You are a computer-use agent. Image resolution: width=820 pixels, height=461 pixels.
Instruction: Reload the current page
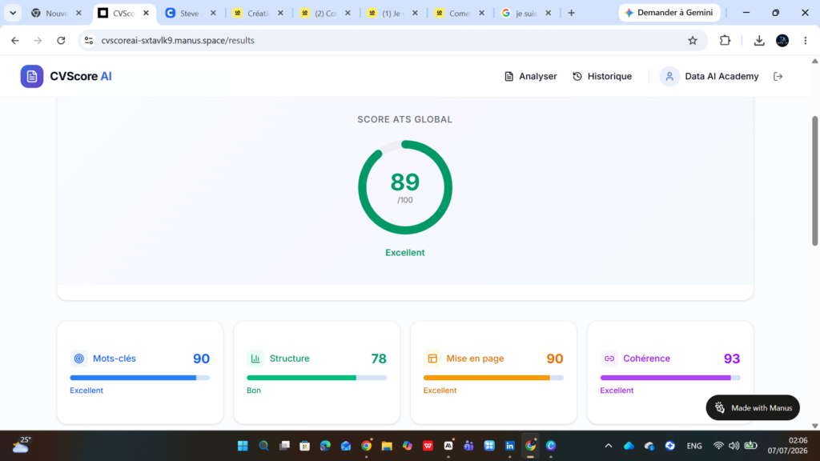[x=61, y=40]
